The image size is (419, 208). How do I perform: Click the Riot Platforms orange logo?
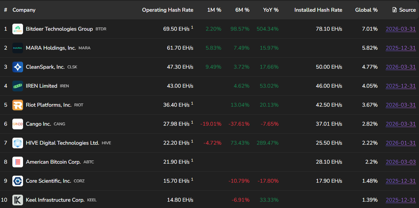(17, 105)
